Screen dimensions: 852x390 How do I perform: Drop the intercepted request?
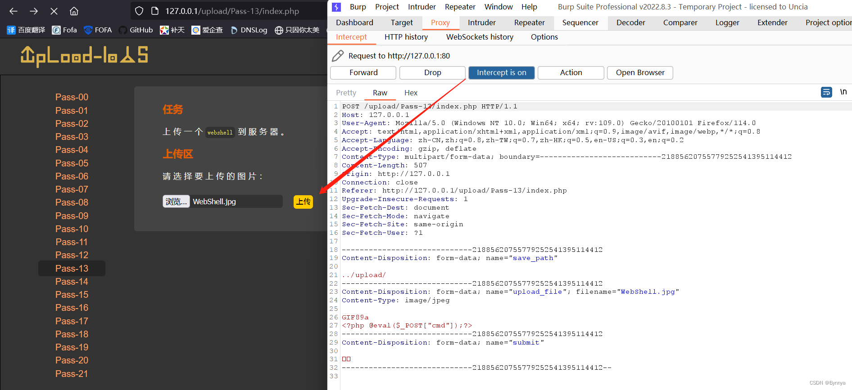(x=432, y=73)
